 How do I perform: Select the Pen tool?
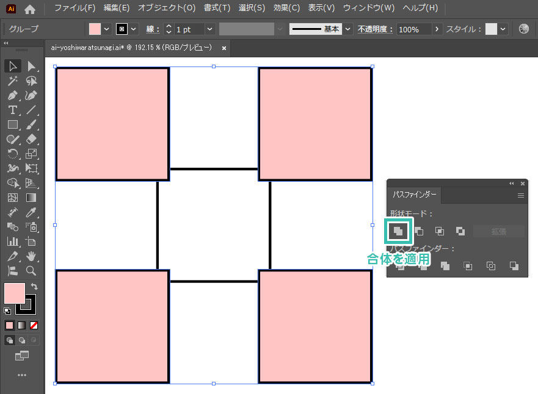click(x=12, y=95)
